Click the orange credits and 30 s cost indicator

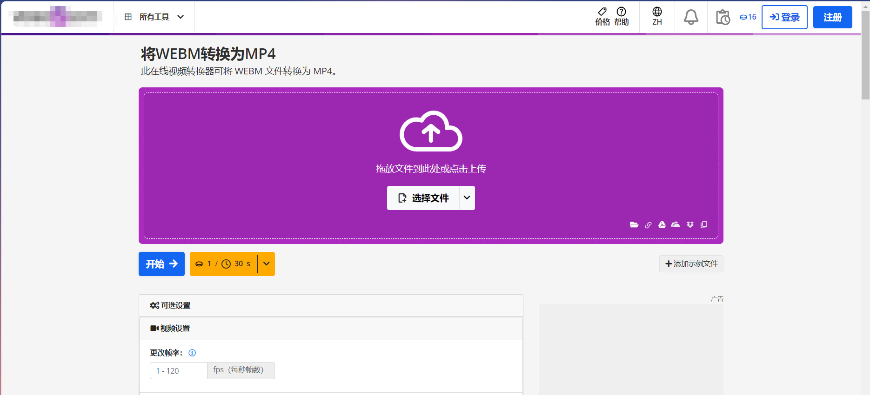(223, 264)
